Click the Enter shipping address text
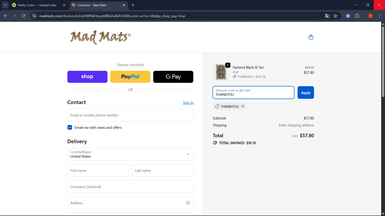385x216 pixels. pyautogui.click(x=296, y=125)
